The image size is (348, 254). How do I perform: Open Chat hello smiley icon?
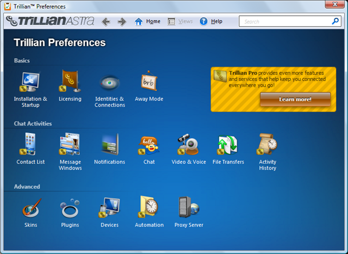(148, 145)
